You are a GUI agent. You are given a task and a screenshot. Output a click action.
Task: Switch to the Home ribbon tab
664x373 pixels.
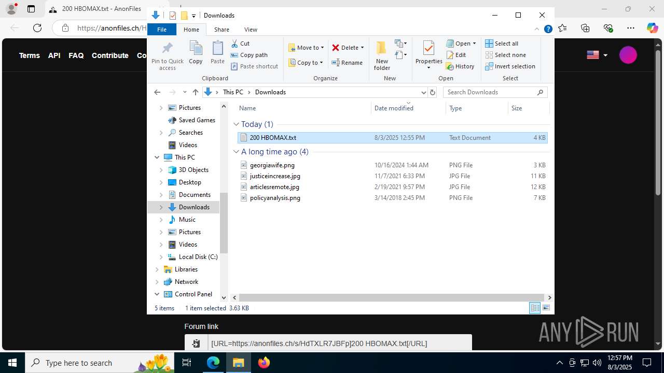coord(191,30)
